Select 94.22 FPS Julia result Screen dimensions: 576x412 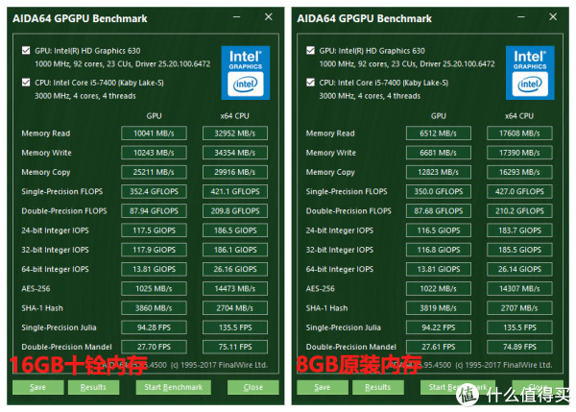[439, 327]
